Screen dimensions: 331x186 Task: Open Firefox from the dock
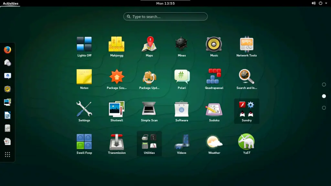(x=7, y=50)
